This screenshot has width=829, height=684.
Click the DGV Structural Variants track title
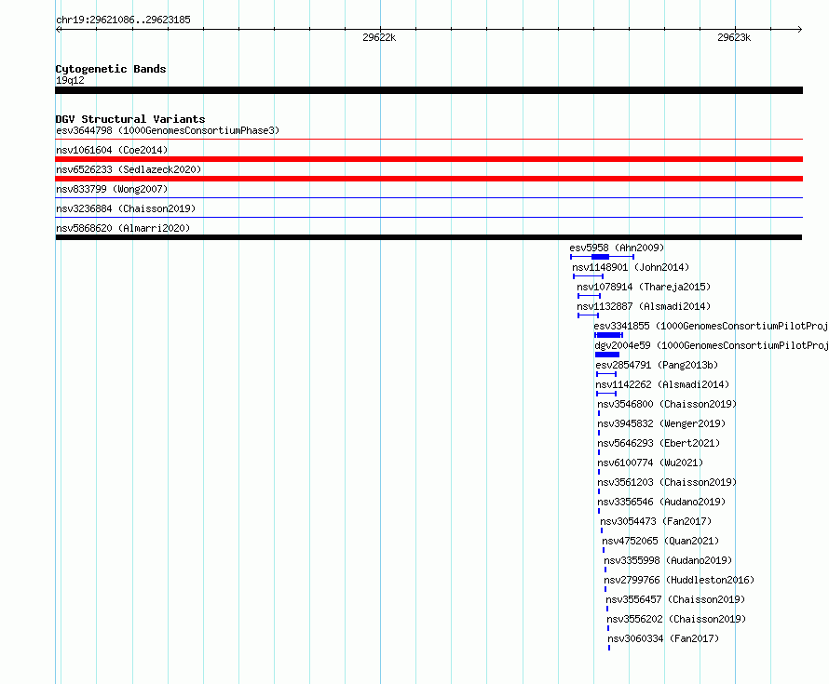(130, 119)
